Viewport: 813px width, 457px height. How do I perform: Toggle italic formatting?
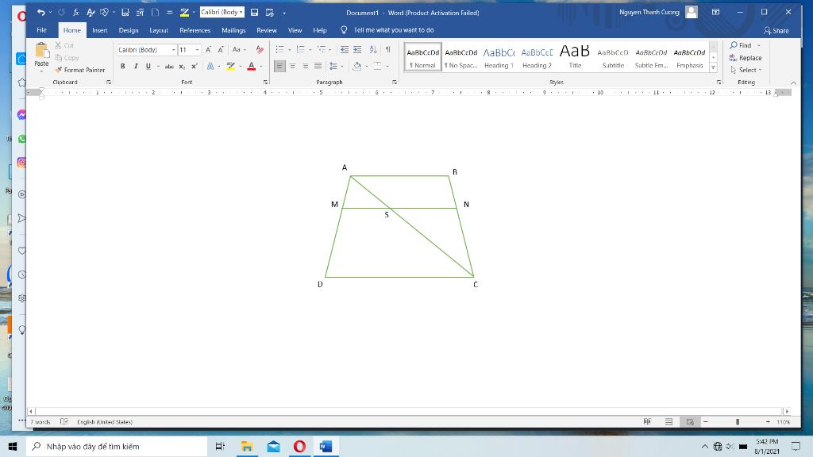coord(136,67)
